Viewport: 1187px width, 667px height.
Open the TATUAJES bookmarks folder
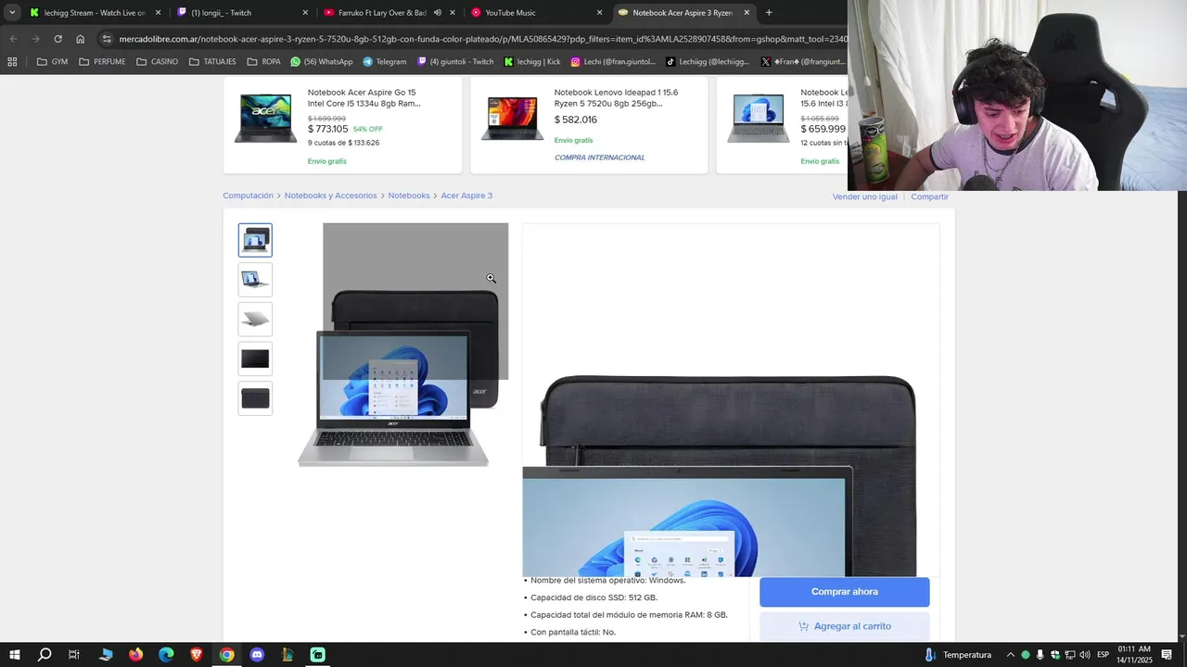pos(212,62)
